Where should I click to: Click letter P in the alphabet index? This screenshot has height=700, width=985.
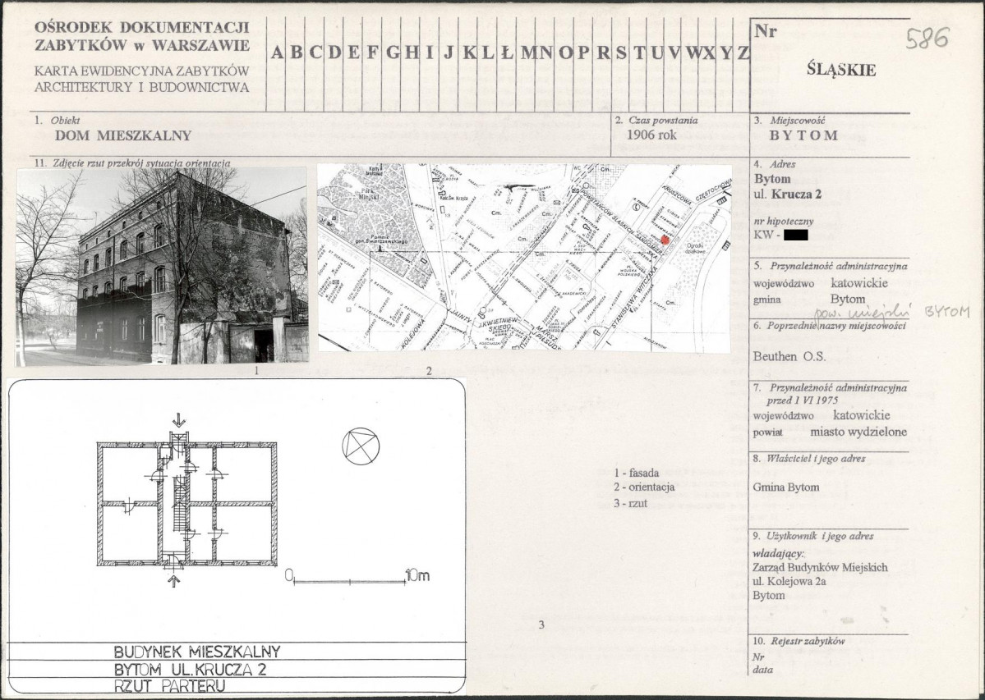[584, 53]
